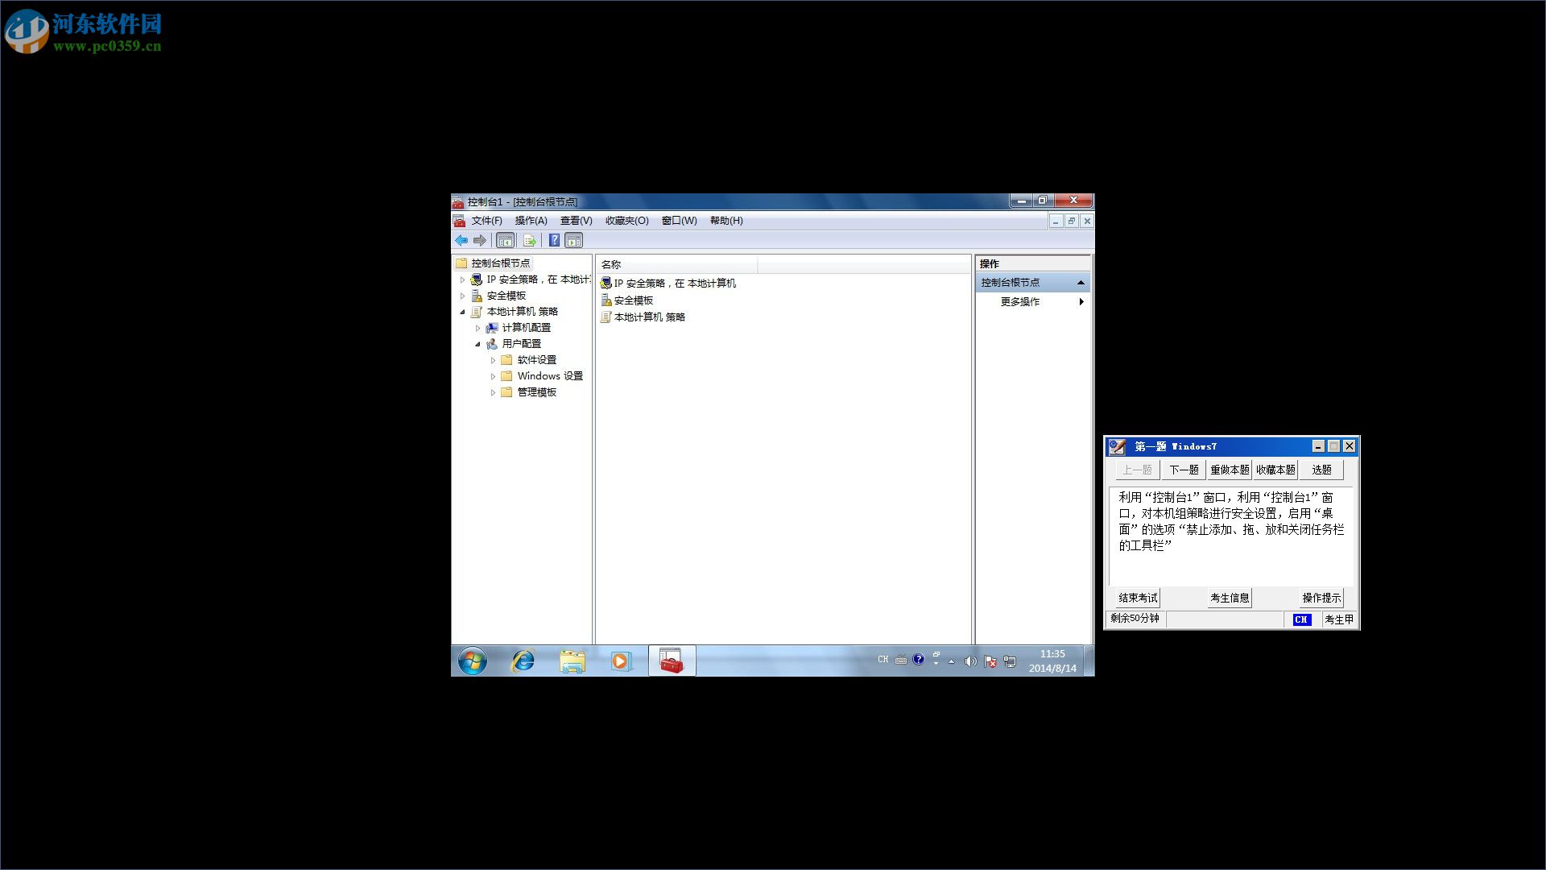Open the 窗口(W) menu
Viewport: 1546px width, 870px height.
(679, 221)
